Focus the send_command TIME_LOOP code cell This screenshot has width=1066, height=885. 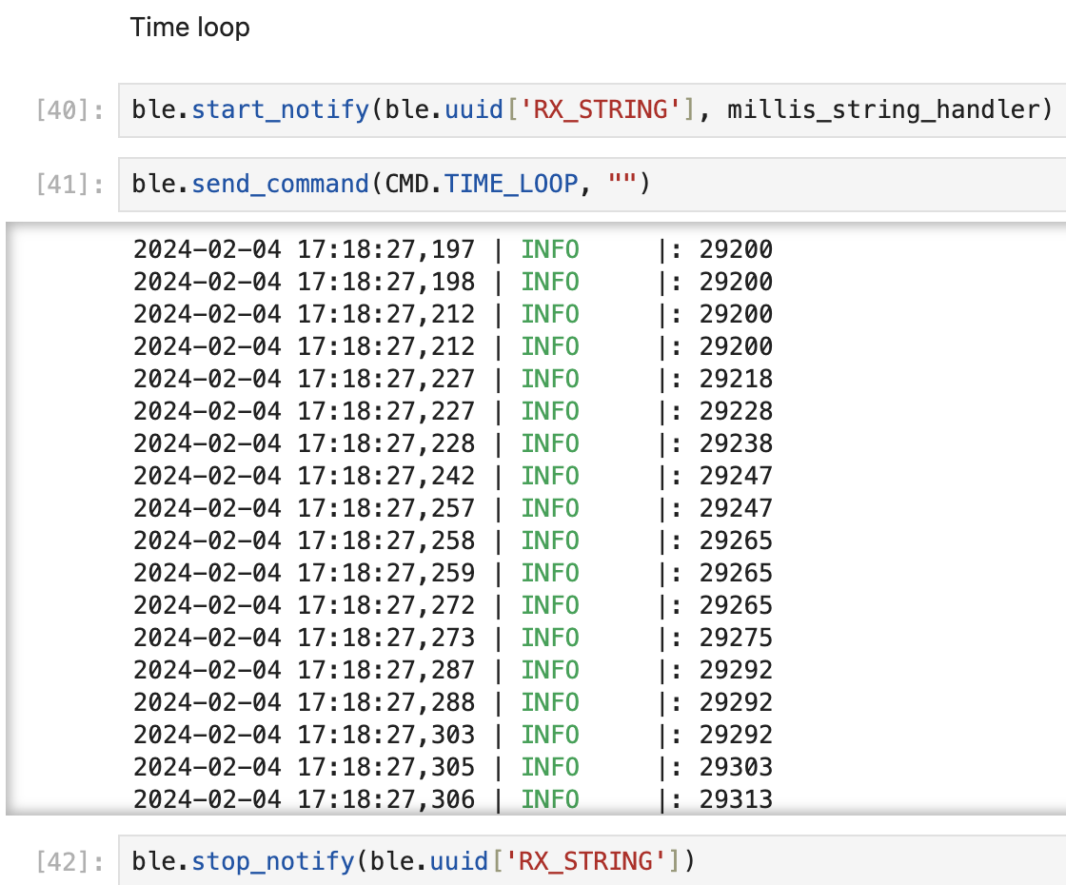click(x=592, y=185)
